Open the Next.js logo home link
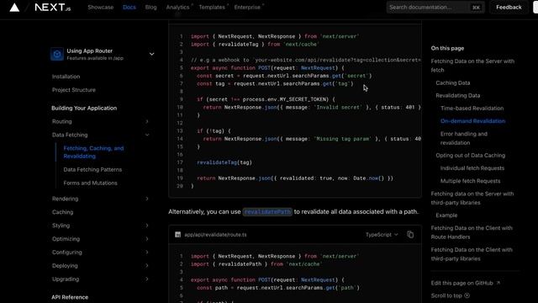Screen dimensions: 538x303 [x=52, y=8]
